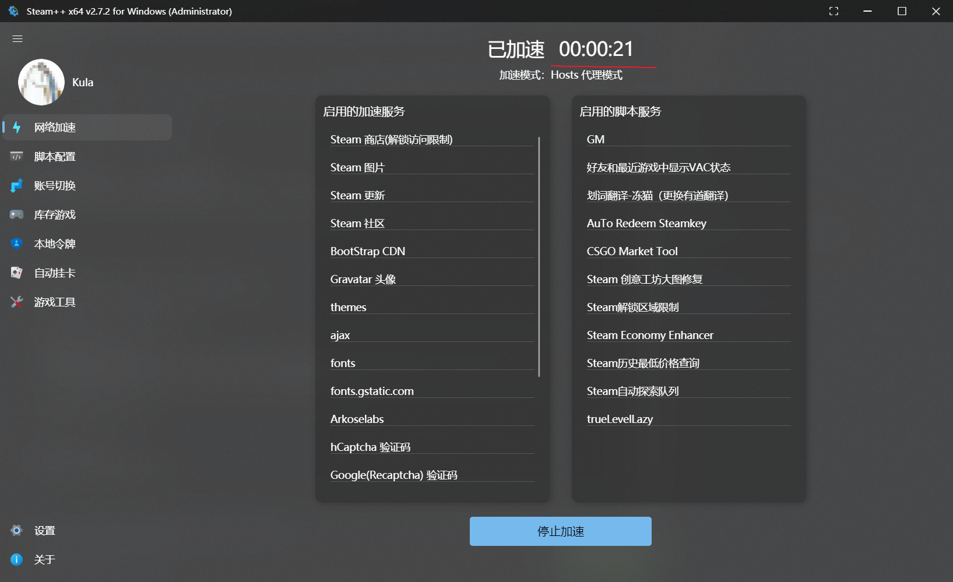Click the settings gear icon
Screen dimensions: 953x582
pos(16,530)
